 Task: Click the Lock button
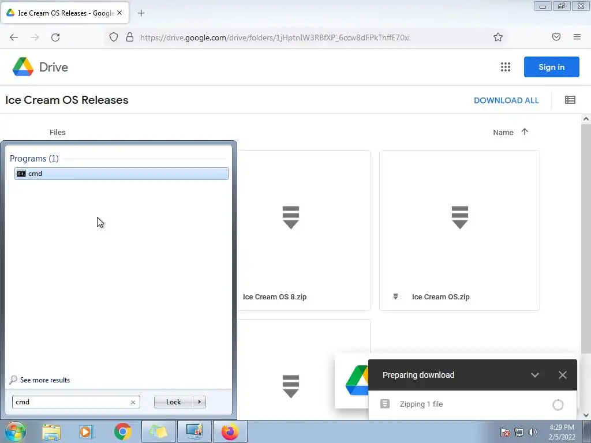173,402
